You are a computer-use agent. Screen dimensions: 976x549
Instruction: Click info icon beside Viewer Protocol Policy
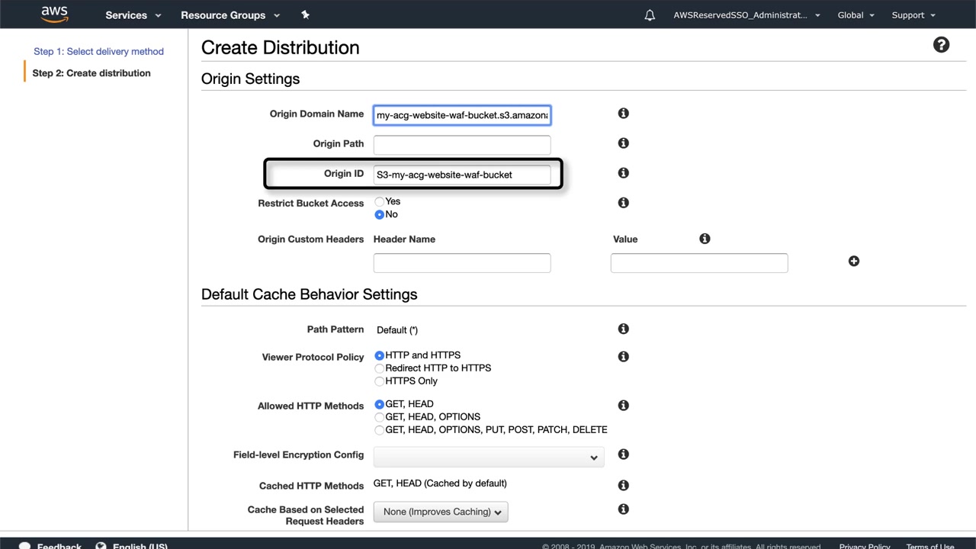623,357
